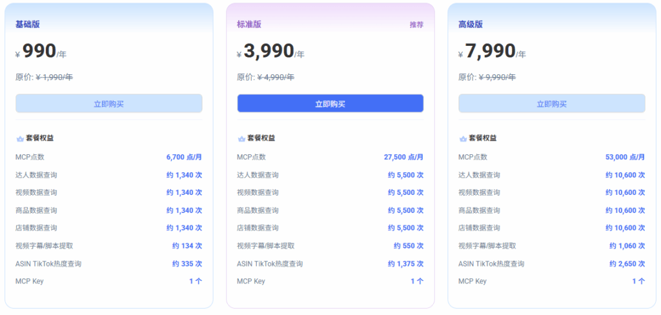Viewport: 661px width, 315px height.
Task: Click 约 134 次 subtitle extraction value
Action: 187,246
